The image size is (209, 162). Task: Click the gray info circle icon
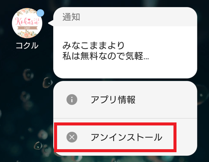(72, 99)
